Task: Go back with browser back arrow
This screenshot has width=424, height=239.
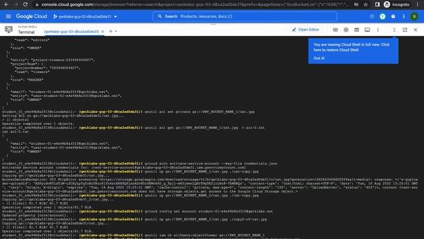Action: 6,5
